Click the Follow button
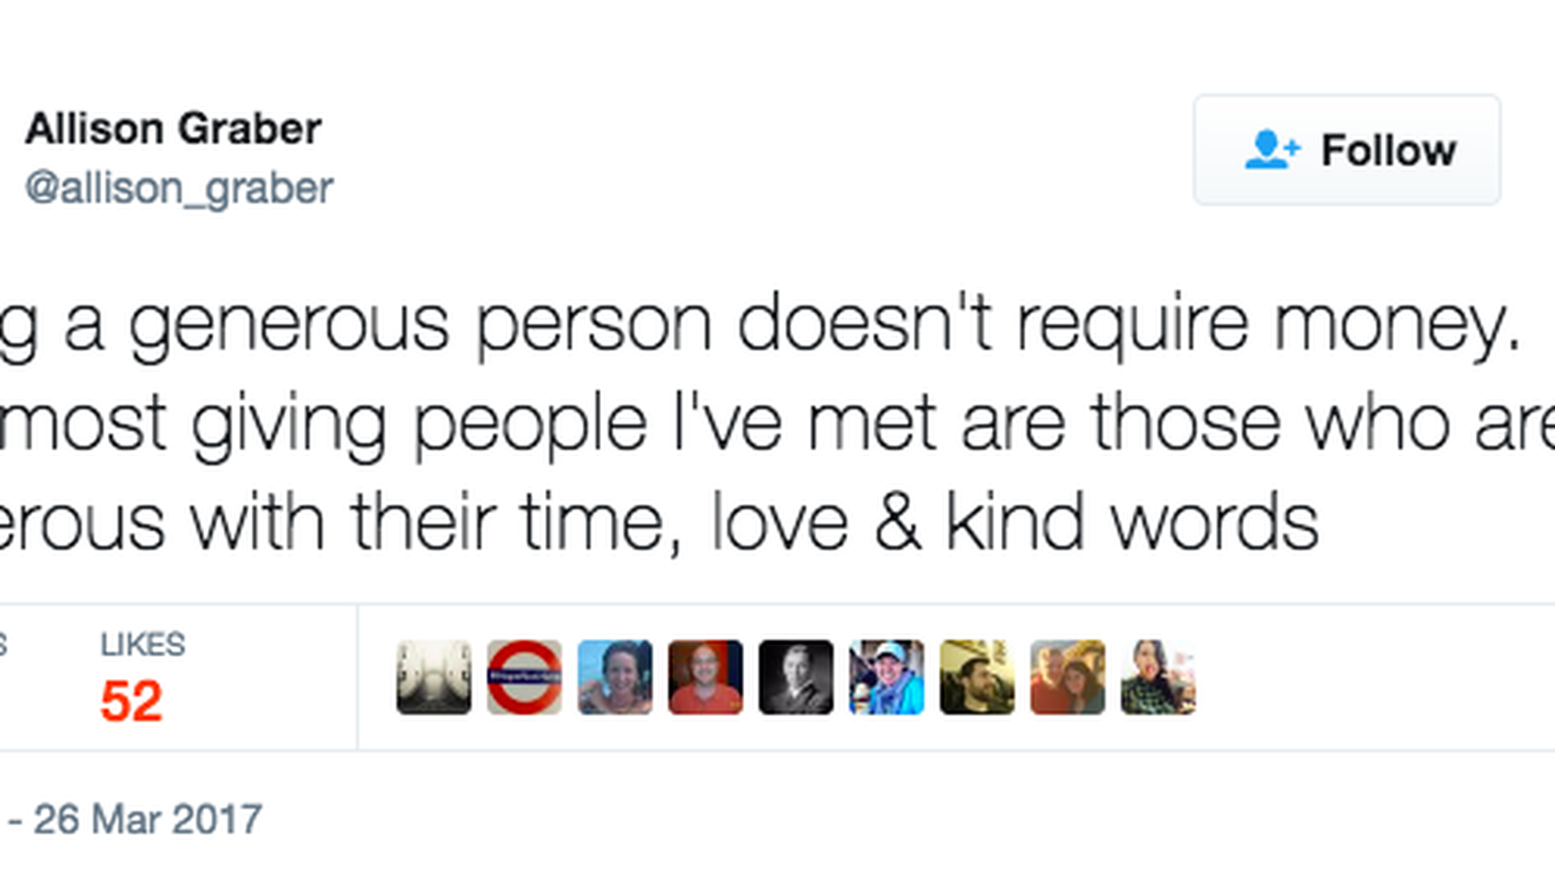The width and height of the screenshot is (1555, 874). click(x=1346, y=150)
